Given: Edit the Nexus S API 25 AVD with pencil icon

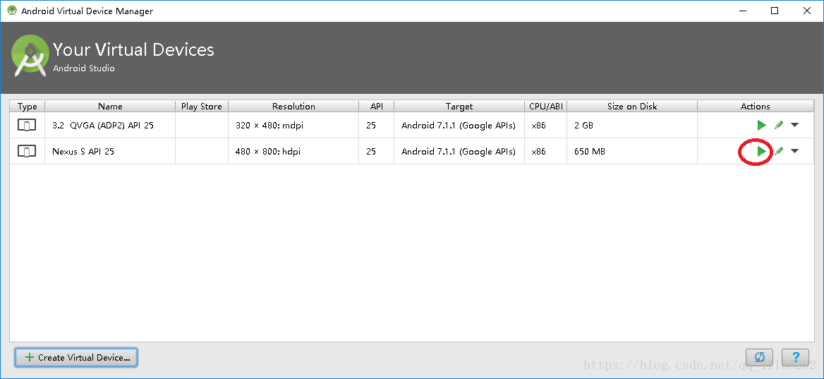Looking at the screenshot, I should click(x=779, y=152).
